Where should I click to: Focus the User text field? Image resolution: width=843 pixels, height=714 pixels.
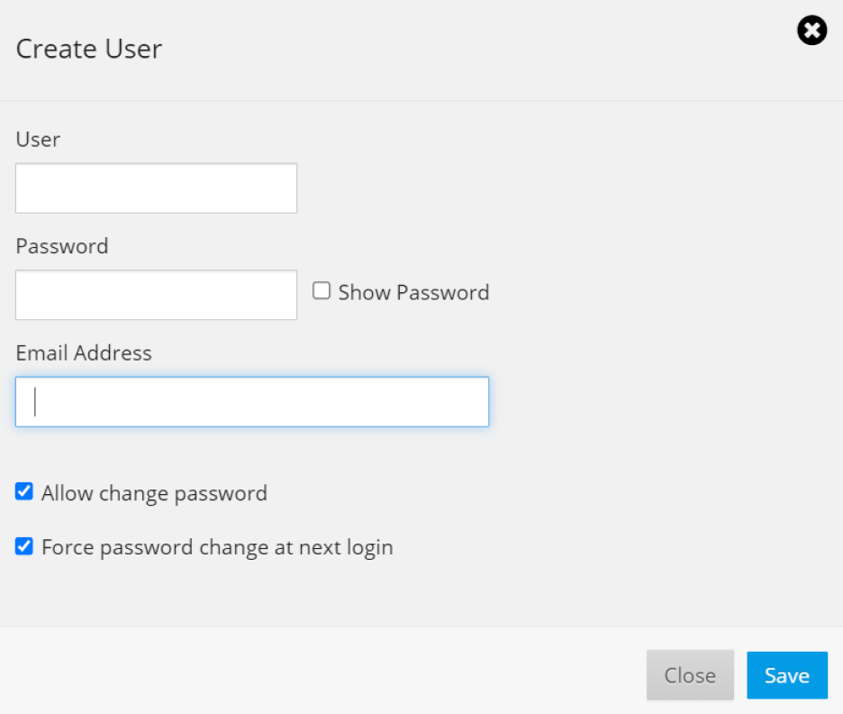(156, 188)
